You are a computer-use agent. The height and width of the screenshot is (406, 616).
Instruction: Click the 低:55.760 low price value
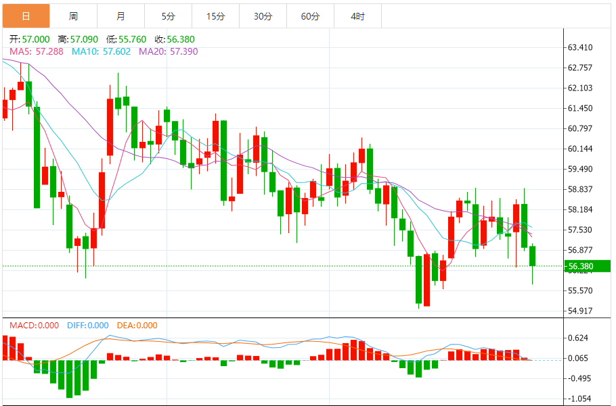click(126, 39)
